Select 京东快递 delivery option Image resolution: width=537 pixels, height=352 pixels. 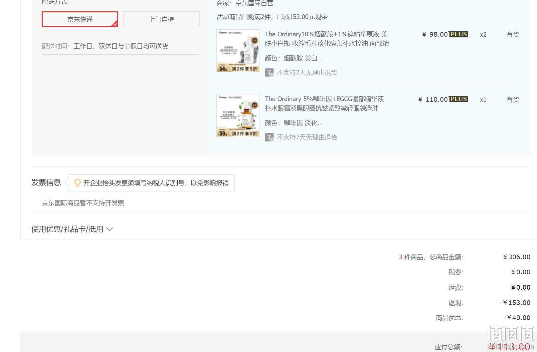tap(80, 19)
